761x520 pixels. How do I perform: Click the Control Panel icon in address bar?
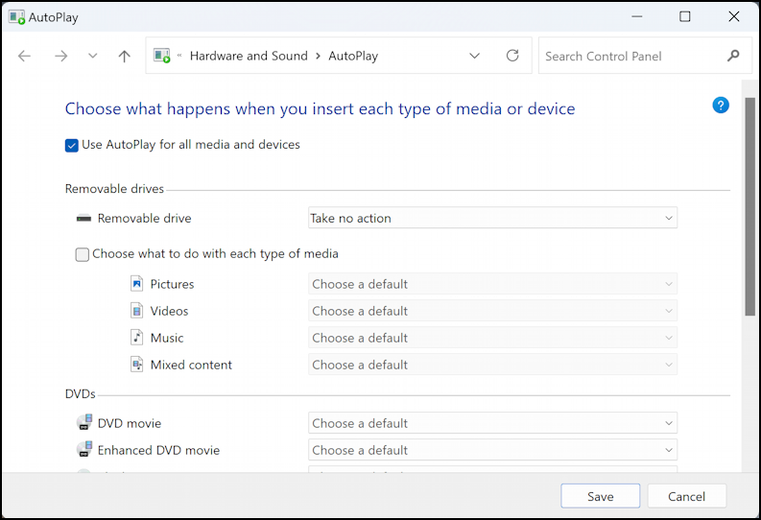coord(162,56)
